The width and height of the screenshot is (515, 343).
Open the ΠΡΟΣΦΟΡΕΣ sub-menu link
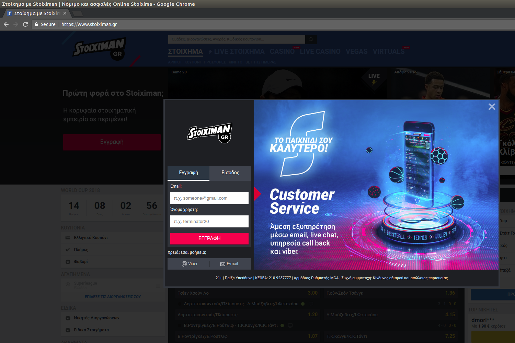(215, 62)
